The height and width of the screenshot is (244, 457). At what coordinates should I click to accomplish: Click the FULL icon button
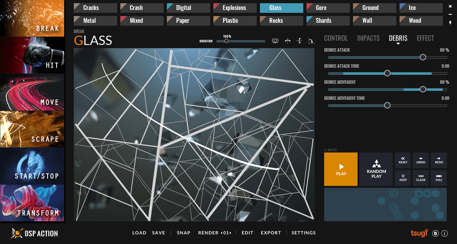point(438,178)
